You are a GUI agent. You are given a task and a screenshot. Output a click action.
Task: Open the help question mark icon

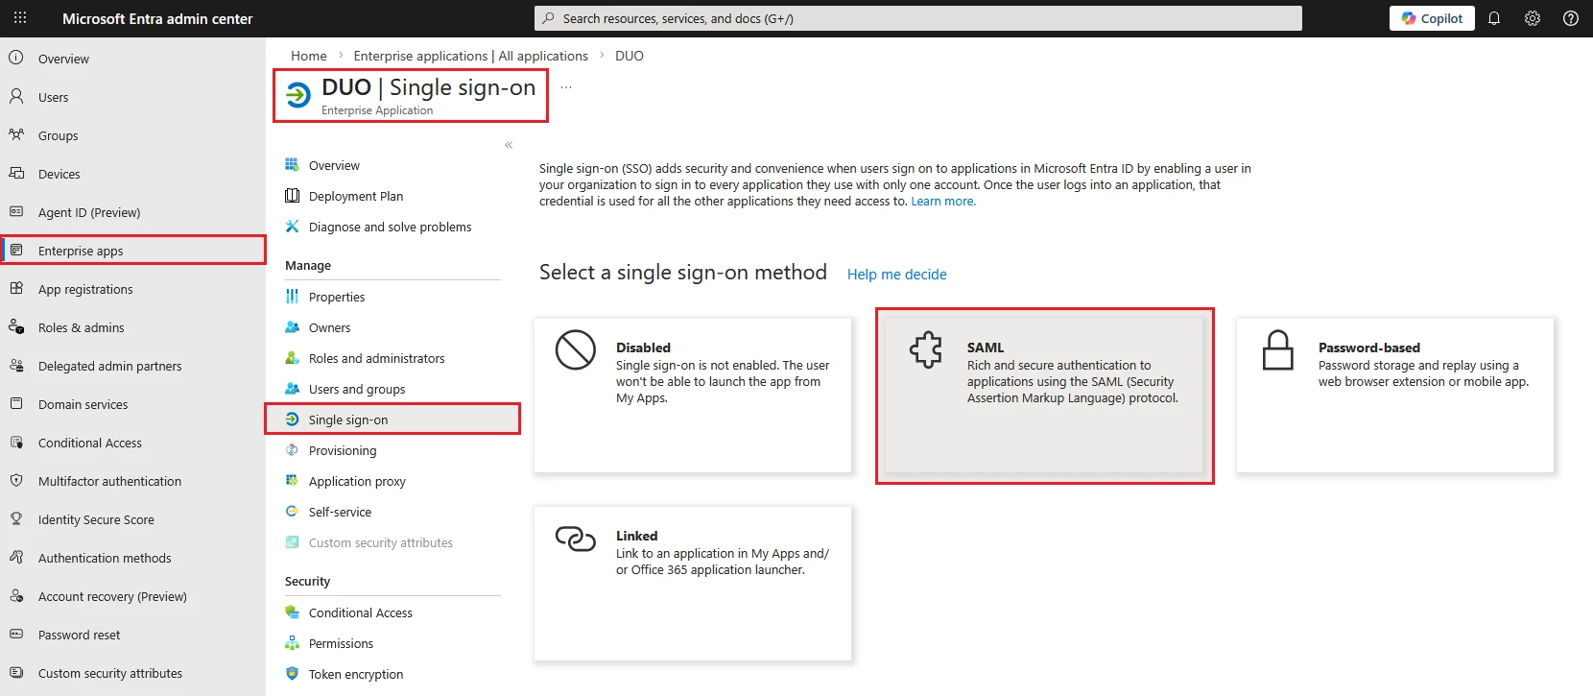pyautogui.click(x=1571, y=18)
